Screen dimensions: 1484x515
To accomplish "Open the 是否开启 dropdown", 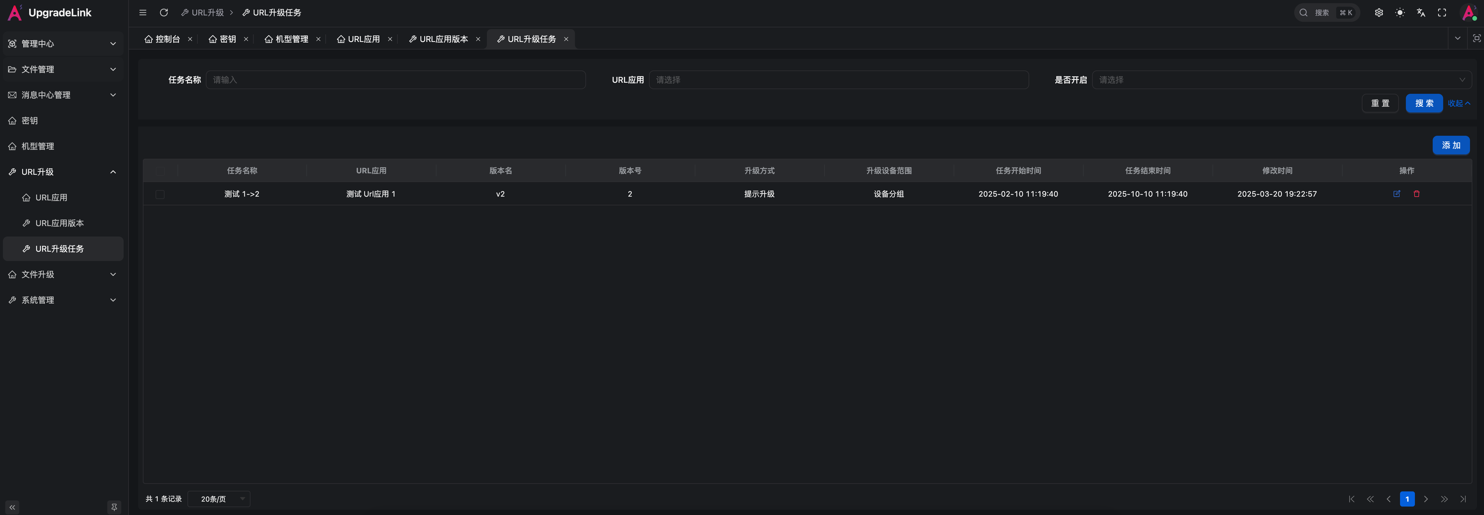I will coord(1282,80).
